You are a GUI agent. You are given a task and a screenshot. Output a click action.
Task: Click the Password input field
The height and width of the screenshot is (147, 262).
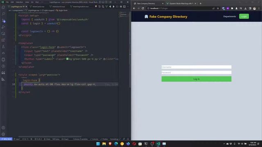pos(196,73)
